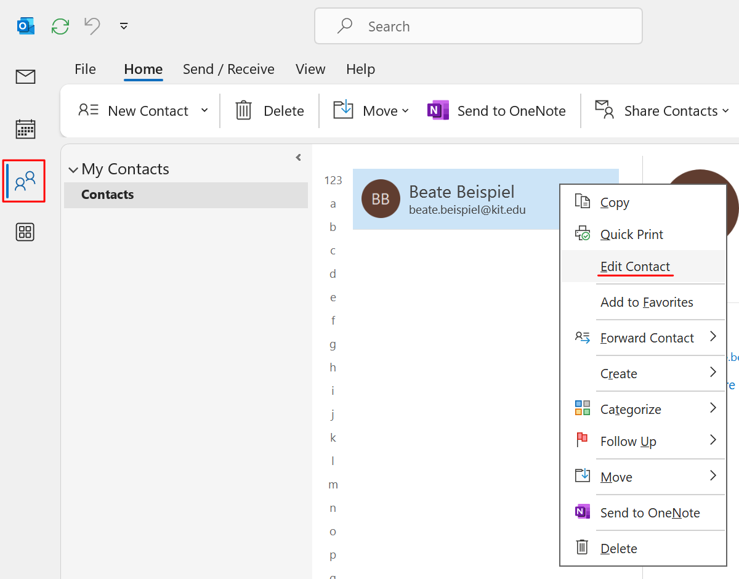
Task: Click the magnifier icon in Search
Action: tap(344, 26)
